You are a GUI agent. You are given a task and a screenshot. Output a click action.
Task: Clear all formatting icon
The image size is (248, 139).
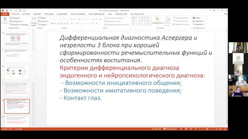79,19
